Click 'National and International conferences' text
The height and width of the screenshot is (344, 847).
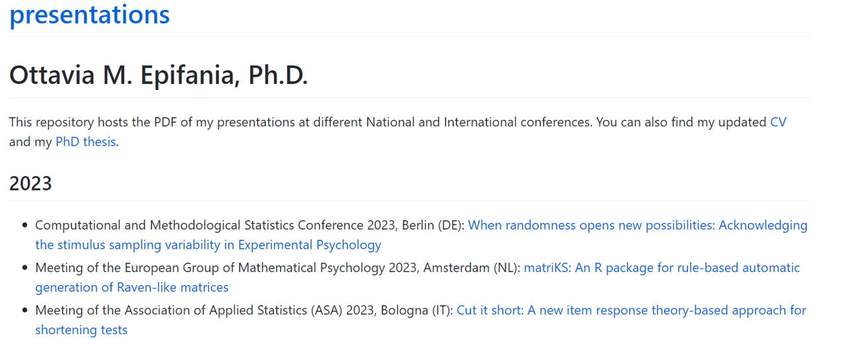[x=479, y=122]
